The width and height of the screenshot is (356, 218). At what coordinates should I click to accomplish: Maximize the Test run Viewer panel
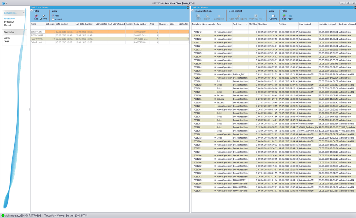point(354,7)
